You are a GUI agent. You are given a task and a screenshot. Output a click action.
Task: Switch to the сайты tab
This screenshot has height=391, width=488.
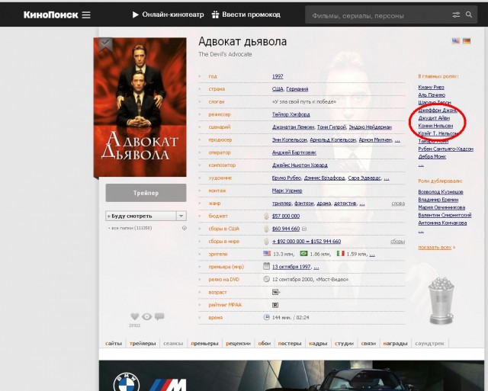click(x=114, y=344)
